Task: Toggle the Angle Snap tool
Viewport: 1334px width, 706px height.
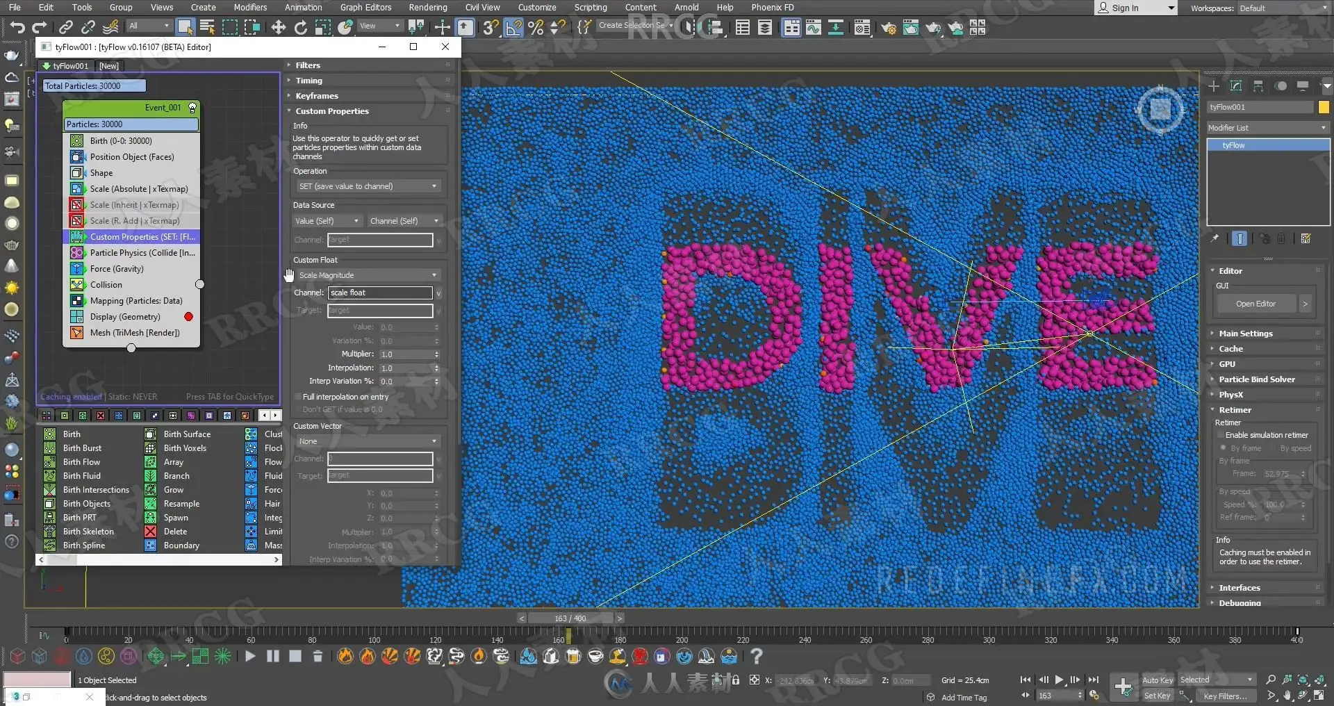Action: tap(513, 27)
